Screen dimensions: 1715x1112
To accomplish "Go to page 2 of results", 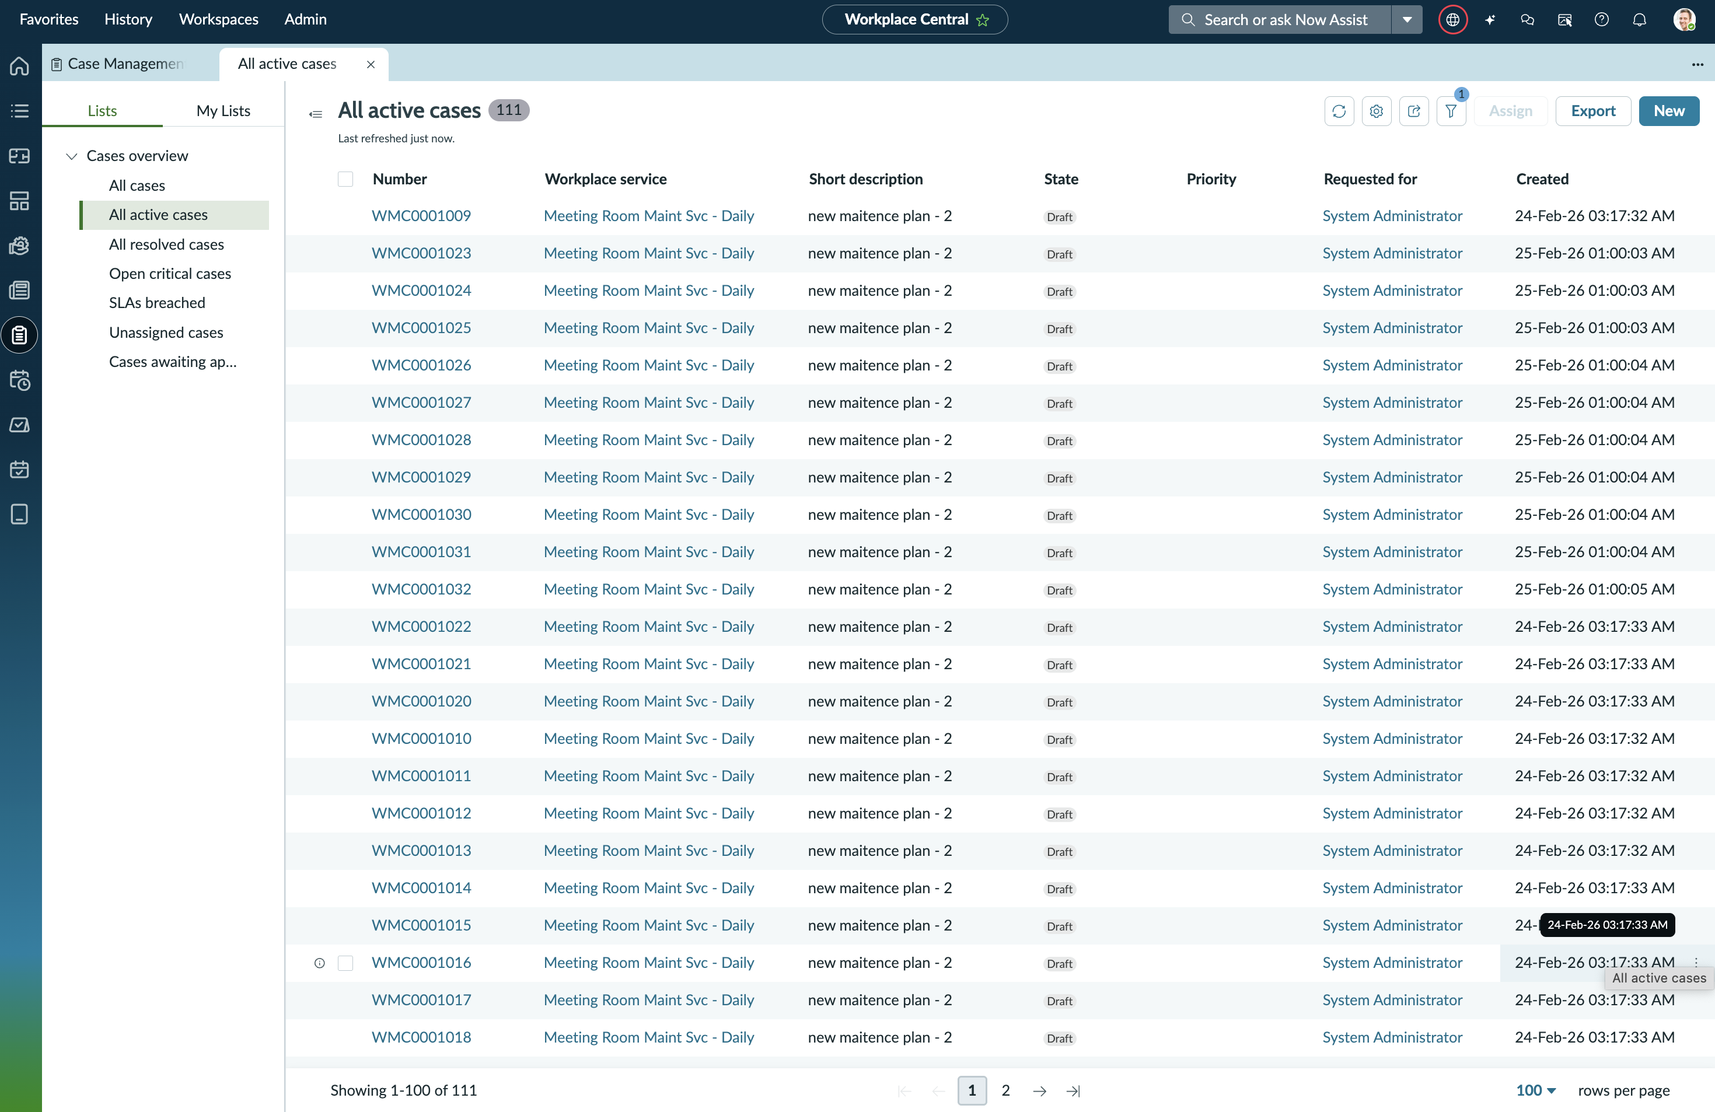I will tap(1006, 1090).
